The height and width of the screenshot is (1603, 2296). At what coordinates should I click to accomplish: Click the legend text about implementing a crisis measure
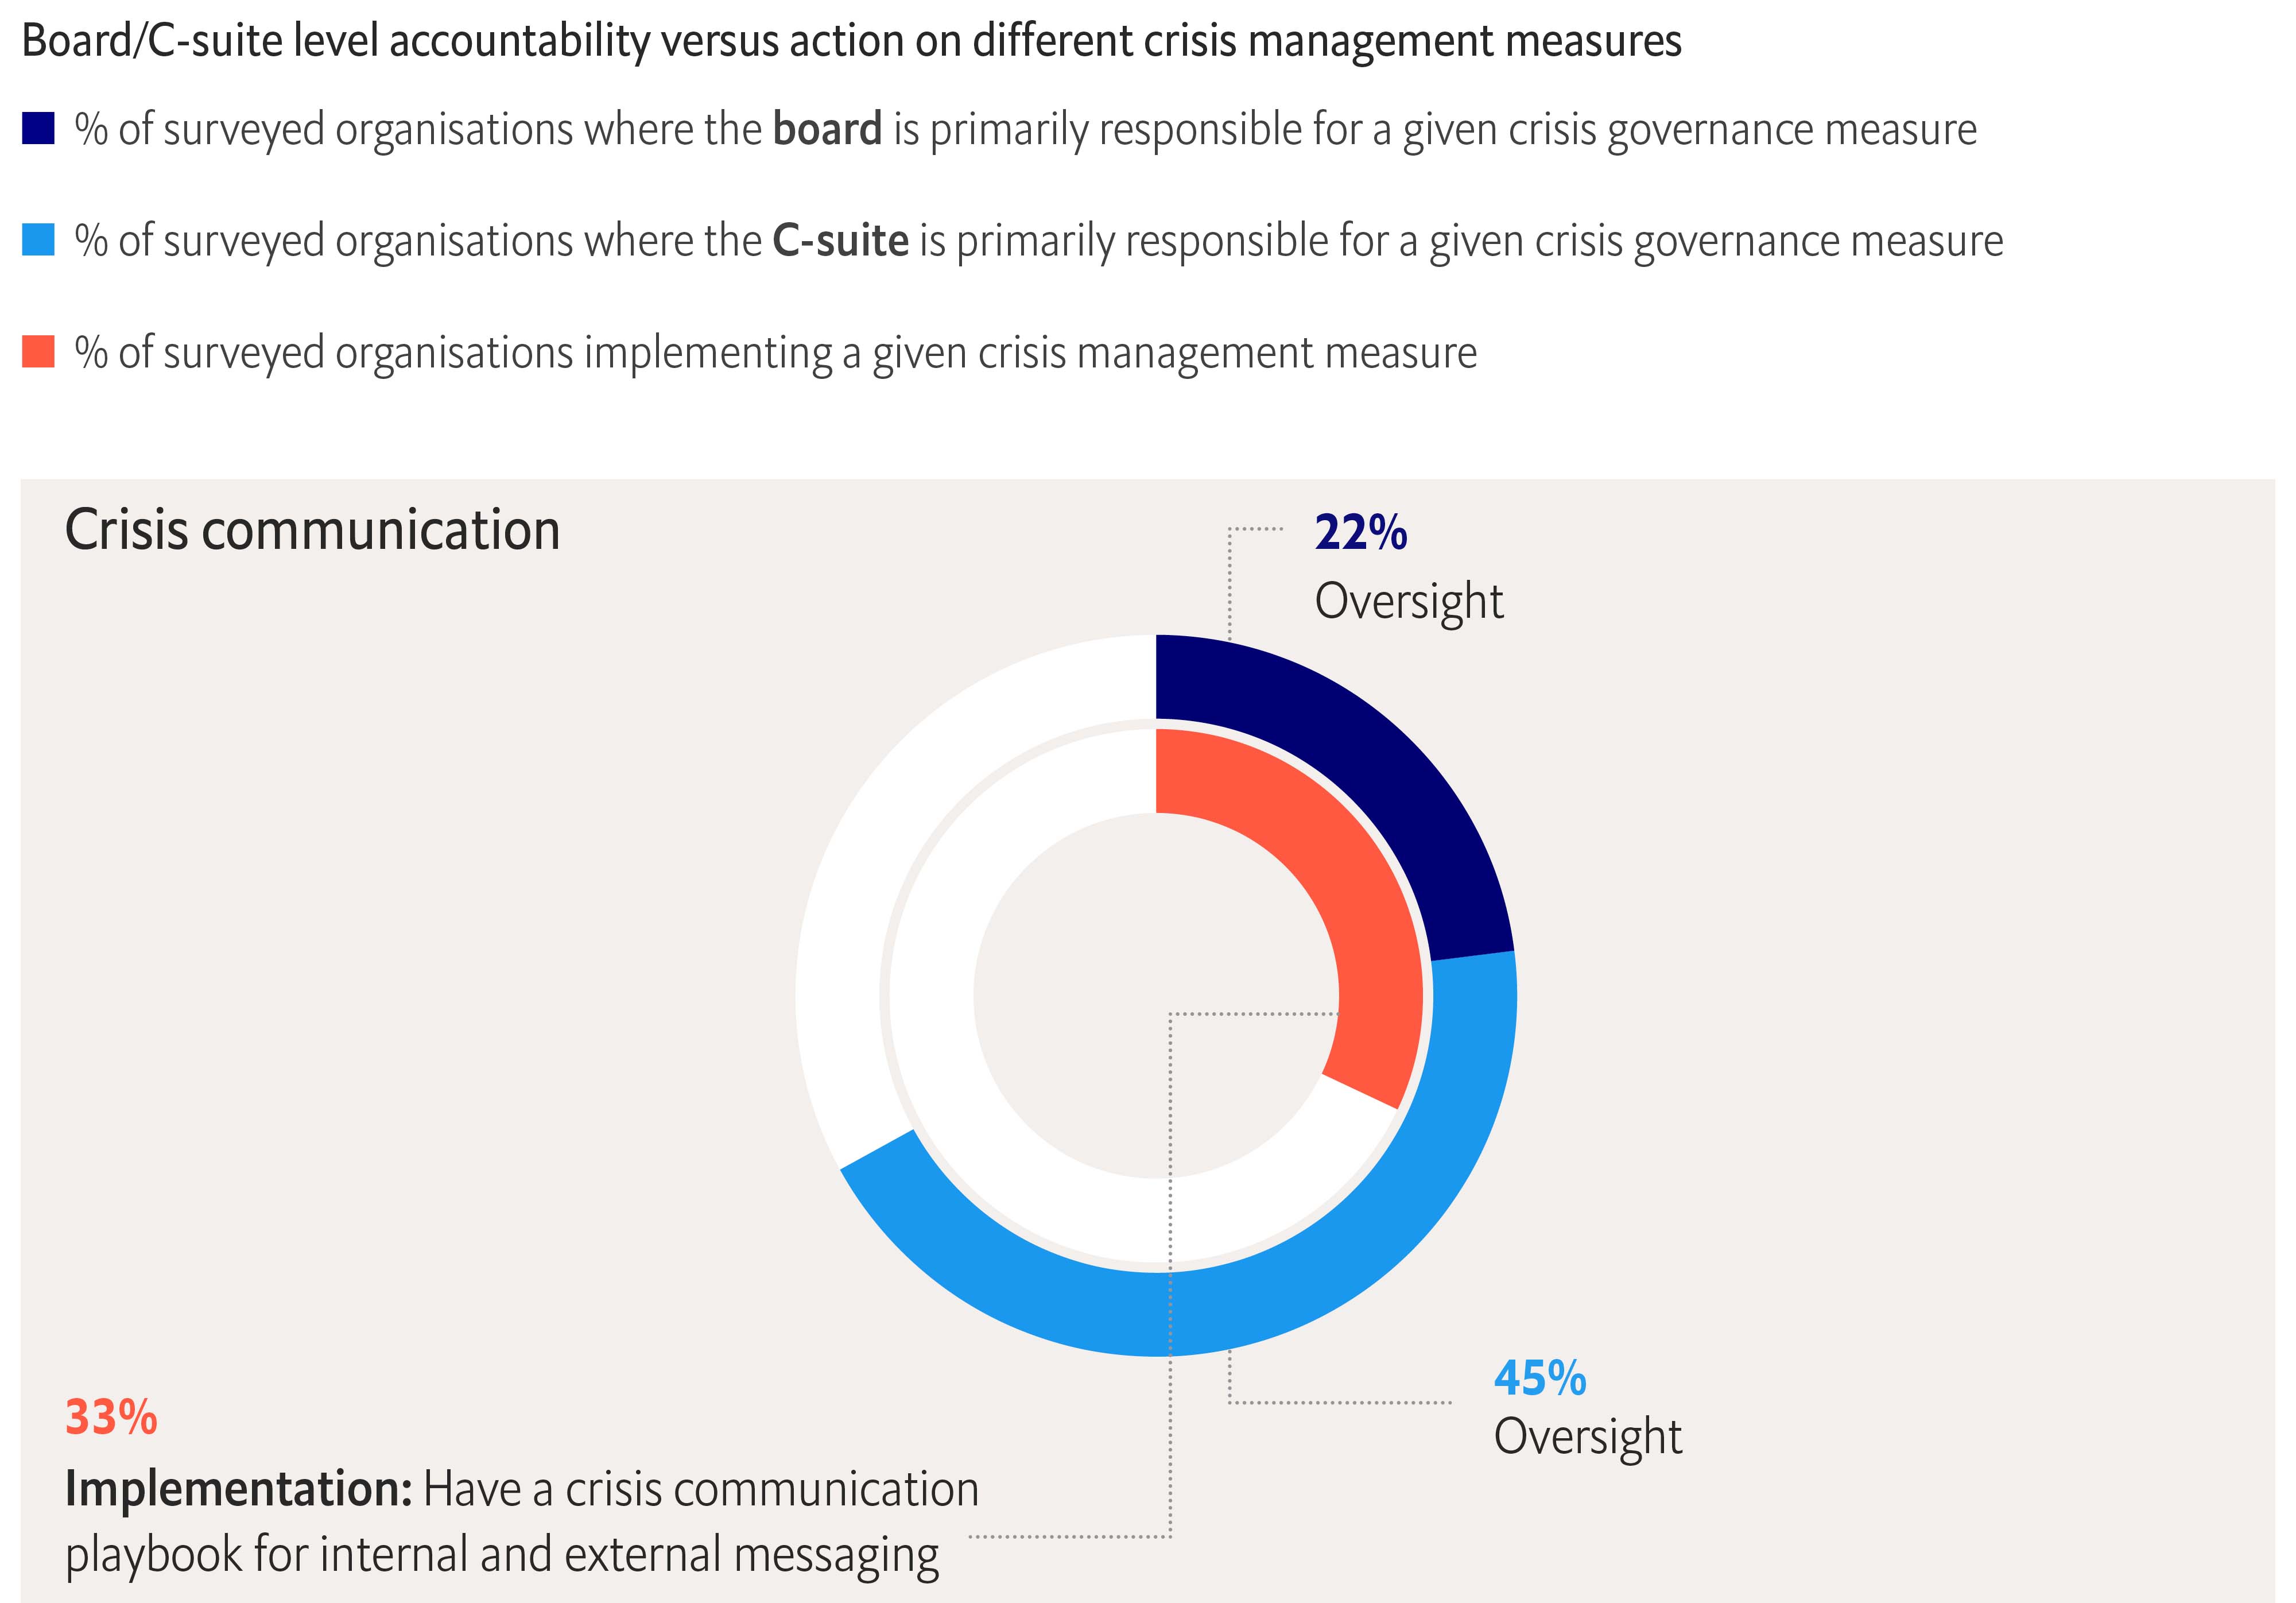pos(775,352)
